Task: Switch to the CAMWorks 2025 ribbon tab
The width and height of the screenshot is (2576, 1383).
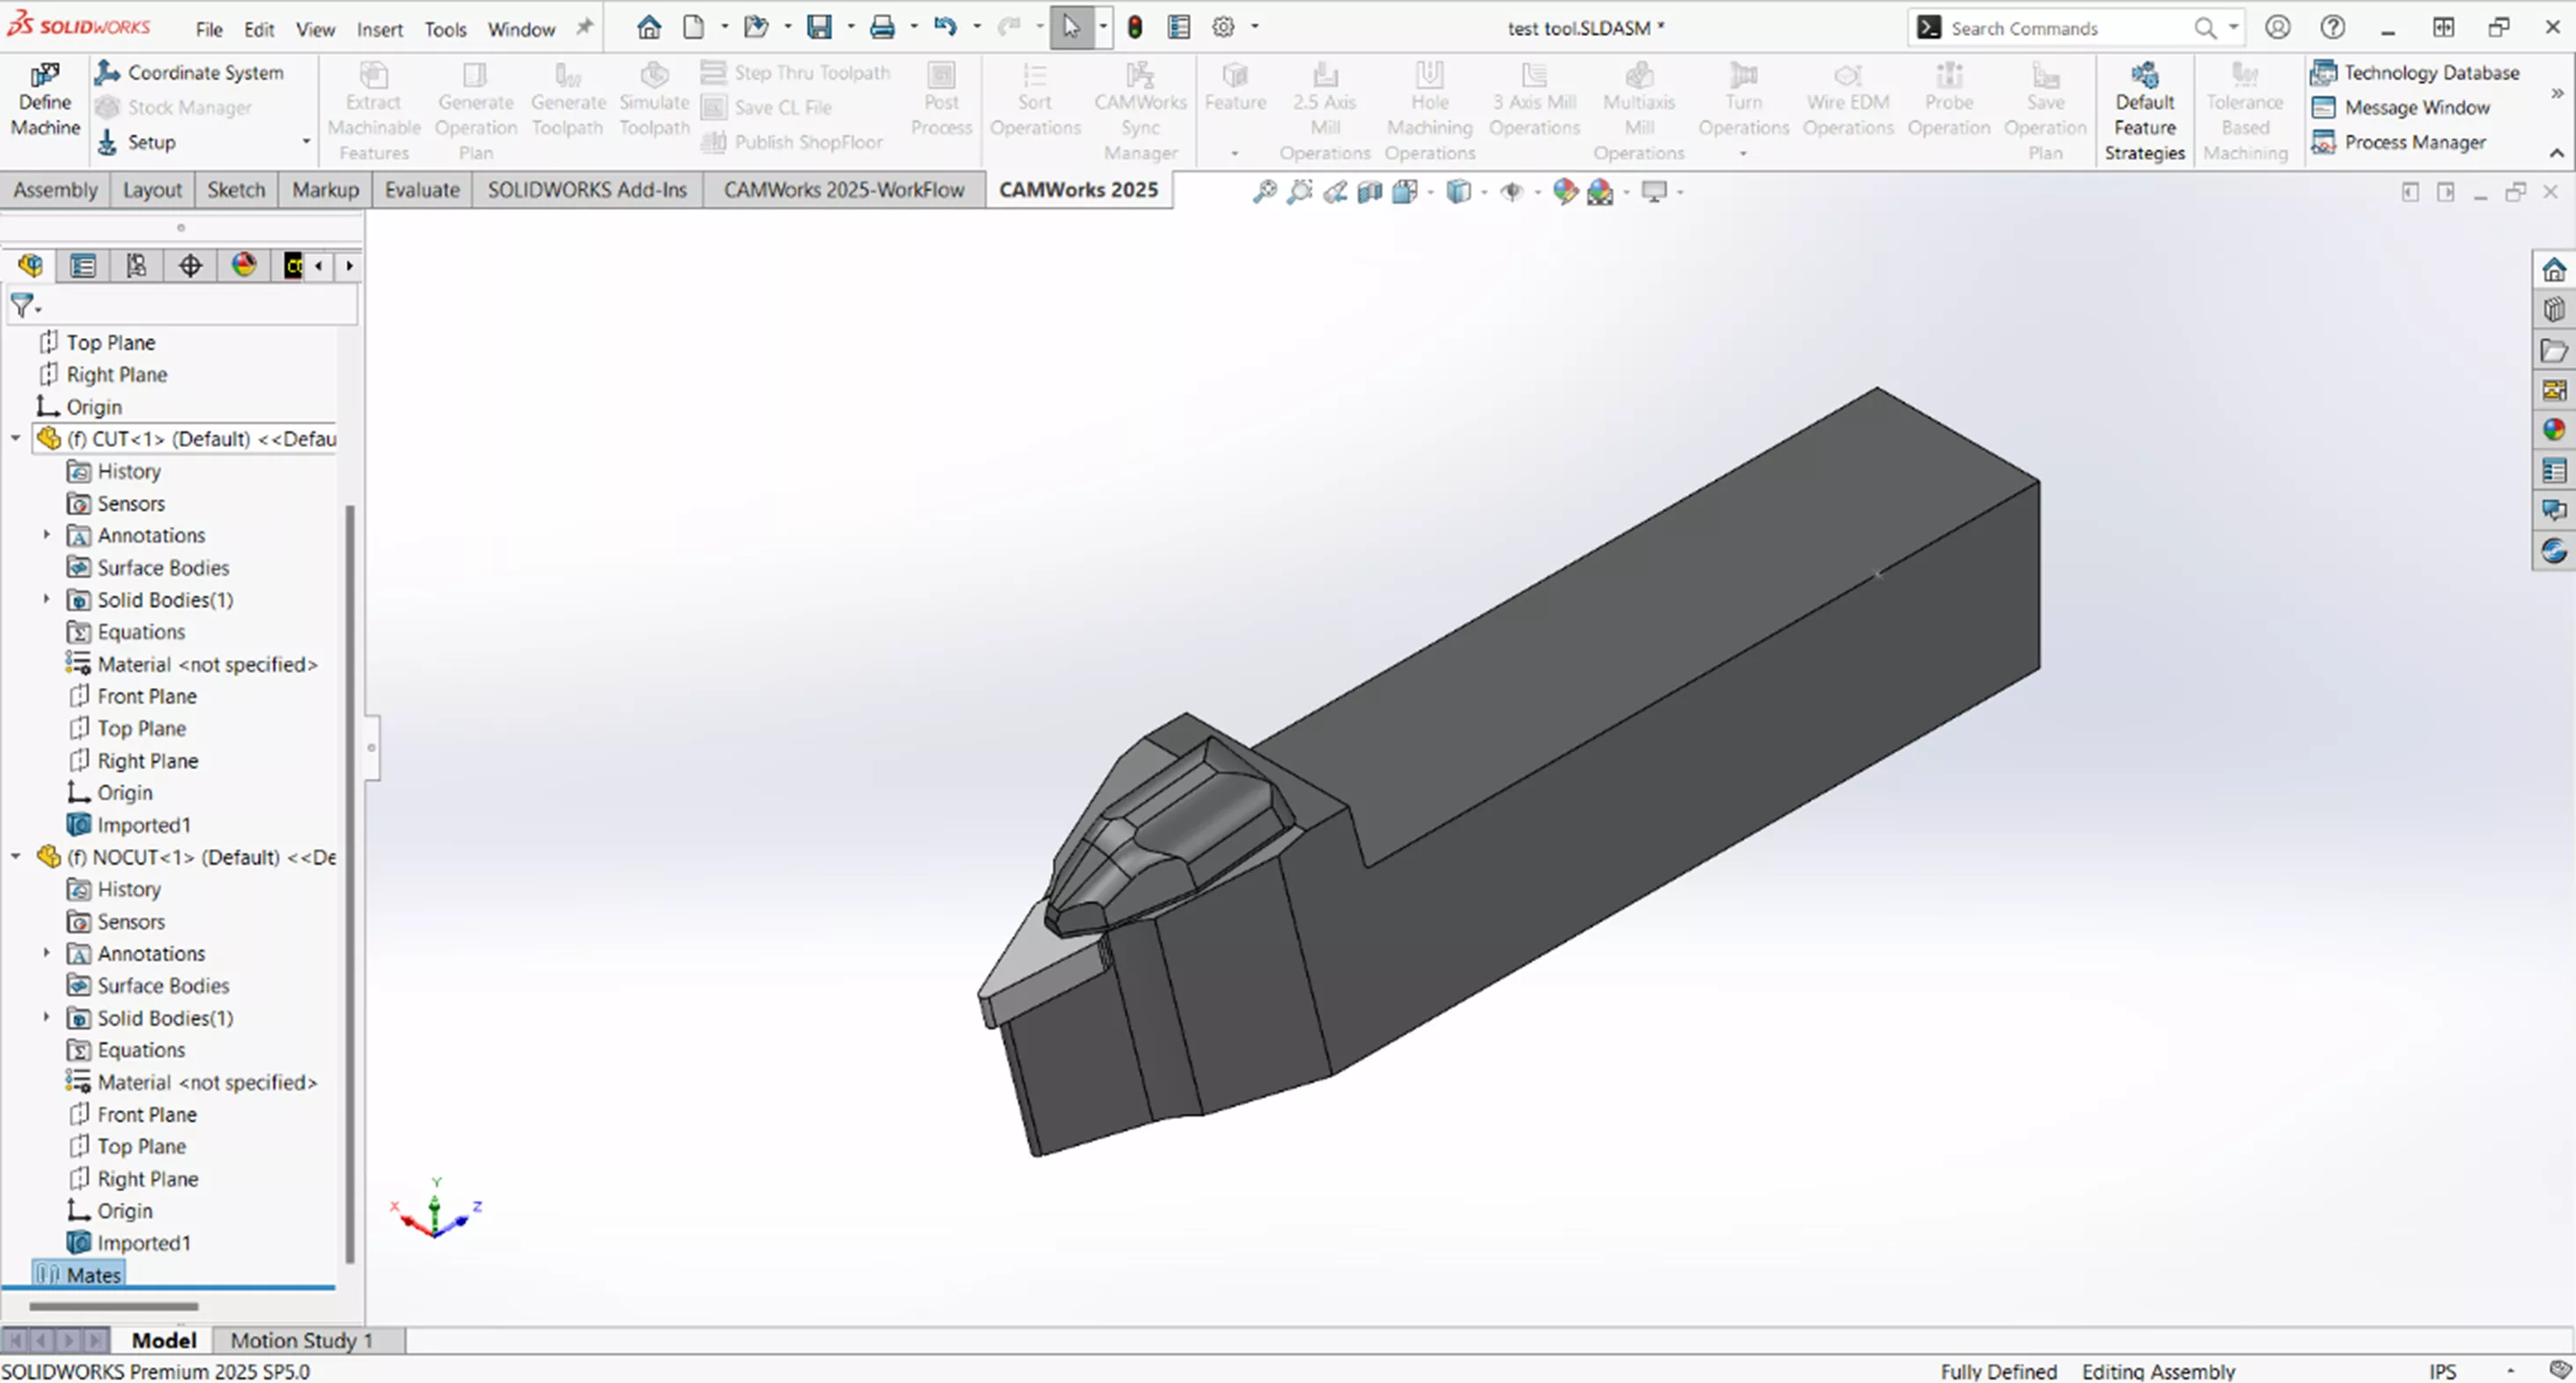Action: click(x=1078, y=189)
